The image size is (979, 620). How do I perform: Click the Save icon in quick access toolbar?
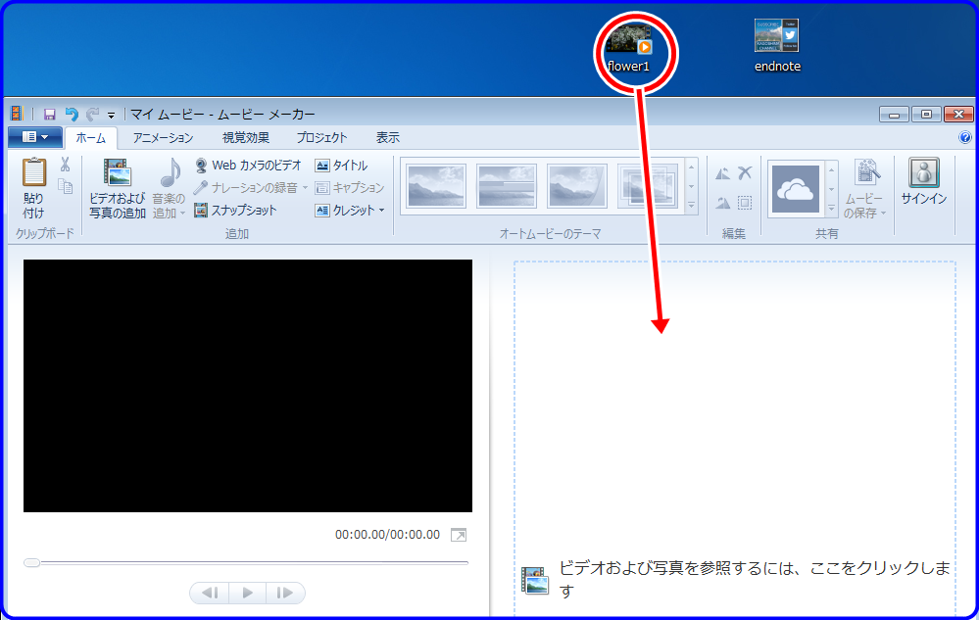tap(49, 115)
